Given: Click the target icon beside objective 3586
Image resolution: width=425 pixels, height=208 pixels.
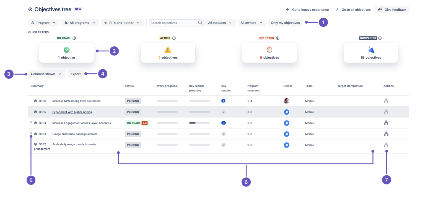Looking at the screenshot, I should (x=35, y=101).
